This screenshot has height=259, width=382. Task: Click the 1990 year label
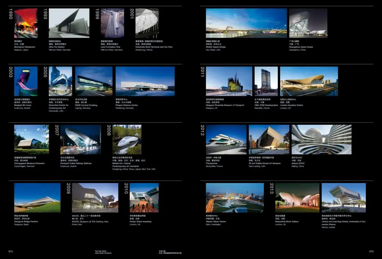point(11,14)
